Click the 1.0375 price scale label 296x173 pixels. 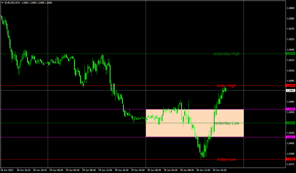click(290, 164)
